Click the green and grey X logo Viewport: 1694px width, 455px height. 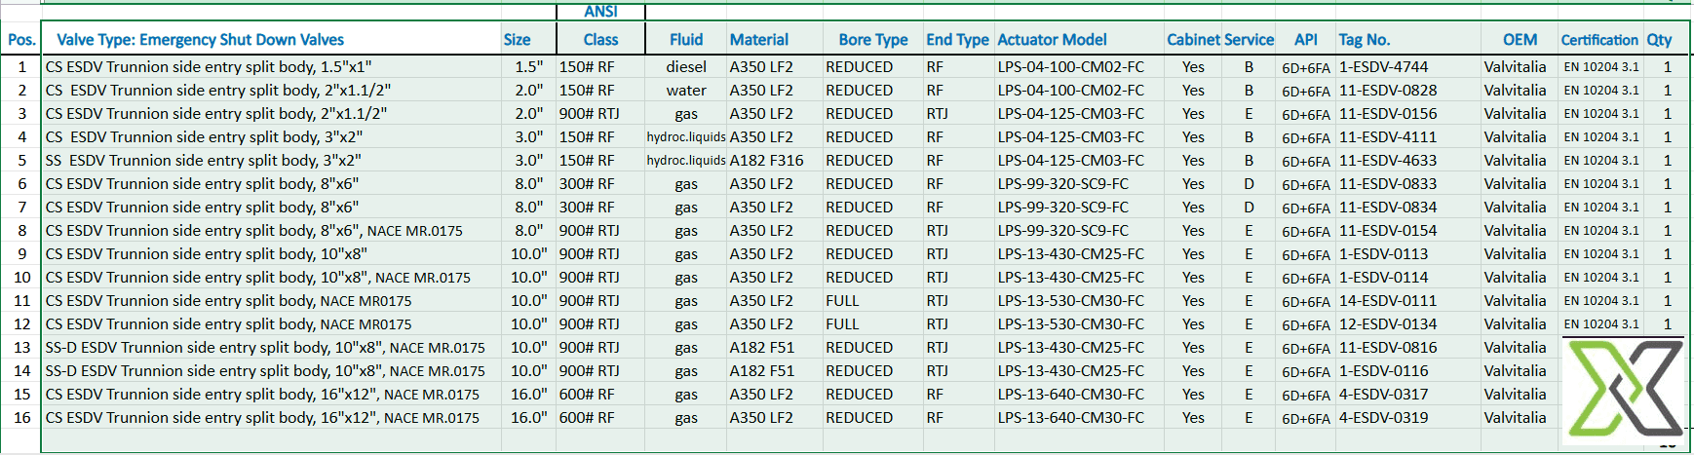point(1624,388)
